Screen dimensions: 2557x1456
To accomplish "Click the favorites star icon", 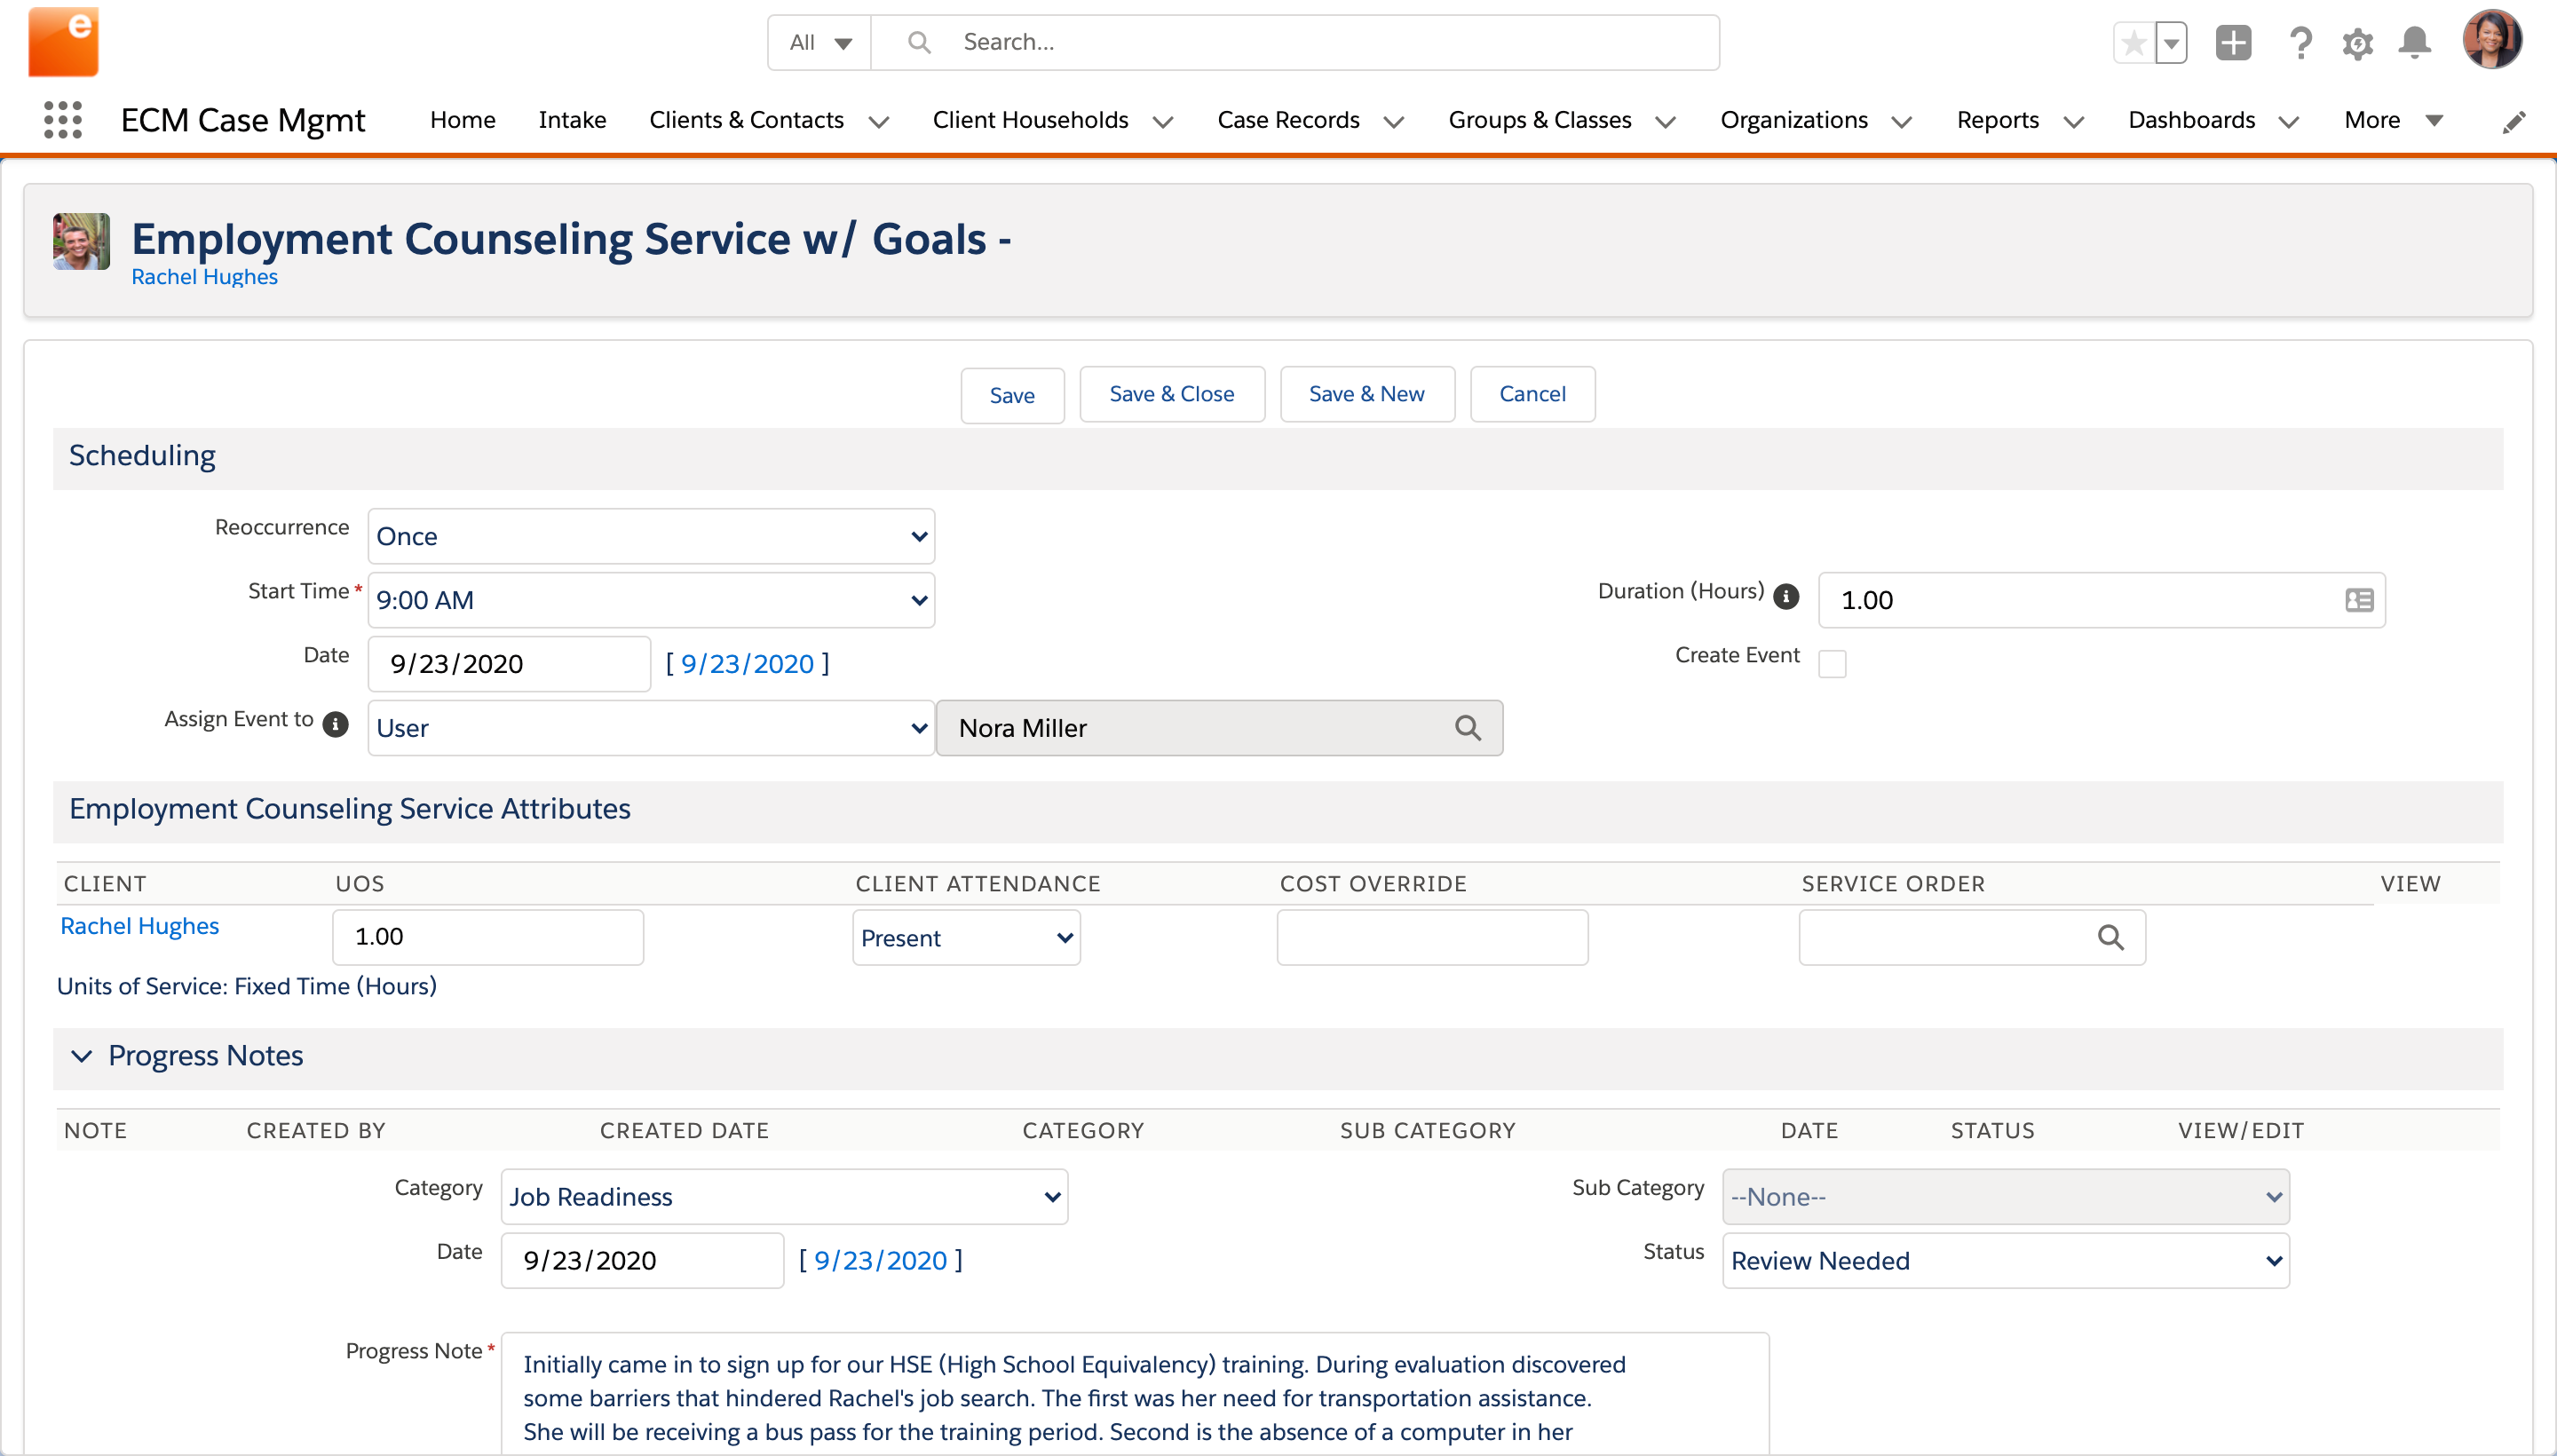I will pos(2134,43).
